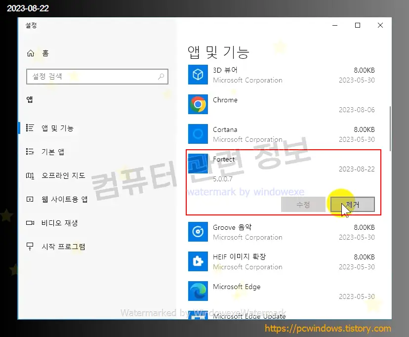The height and width of the screenshot is (337, 409).
Task: Click the greyed 수정 button
Action: (x=303, y=205)
